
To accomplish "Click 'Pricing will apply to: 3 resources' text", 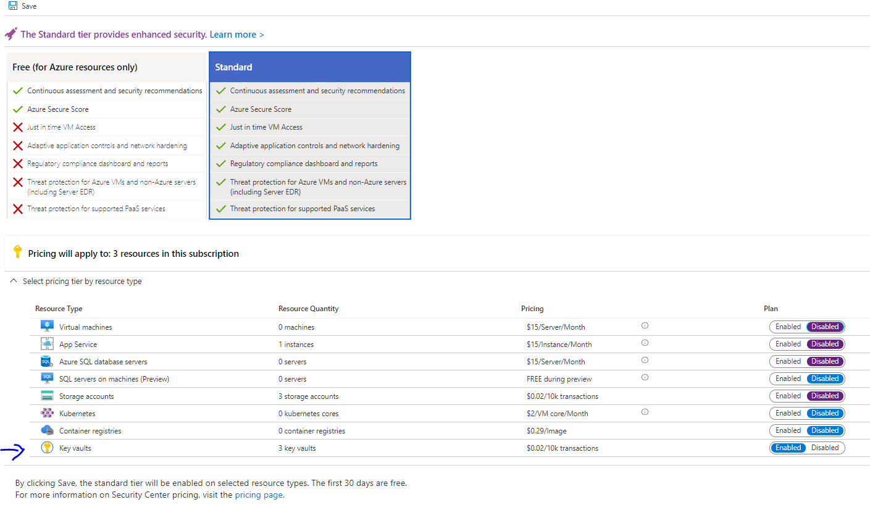I will 133,254.
